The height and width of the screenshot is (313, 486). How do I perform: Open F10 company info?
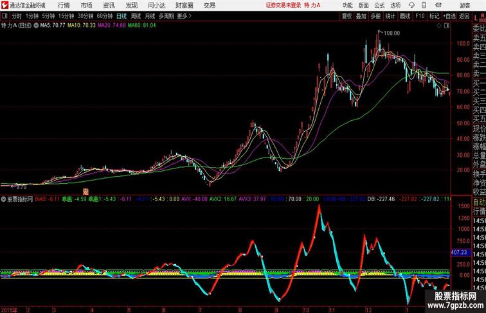pyautogui.click(x=420, y=16)
